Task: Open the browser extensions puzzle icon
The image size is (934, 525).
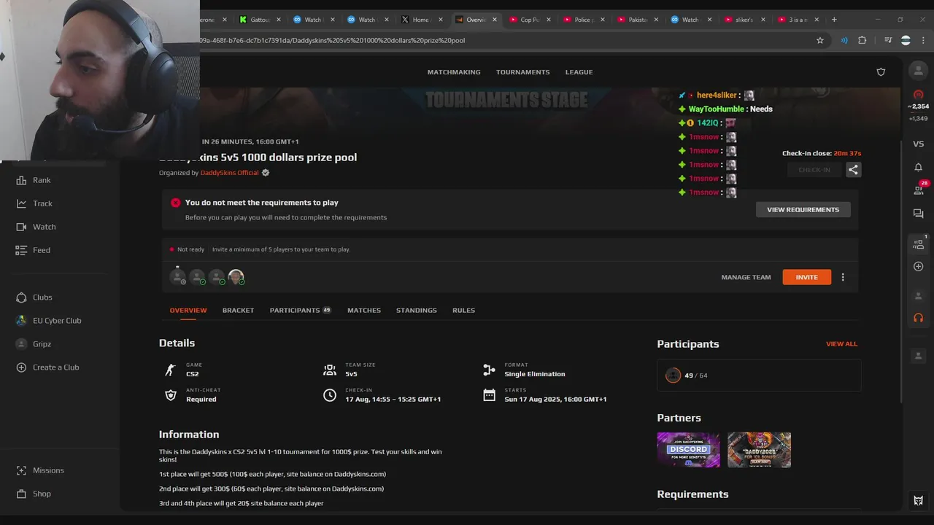Action: point(862,41)
